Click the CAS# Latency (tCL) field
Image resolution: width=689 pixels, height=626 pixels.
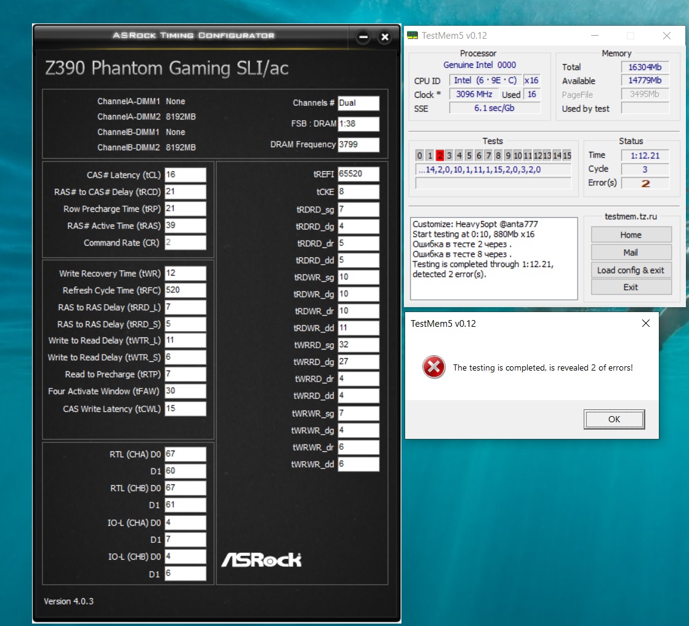(185, 174)
